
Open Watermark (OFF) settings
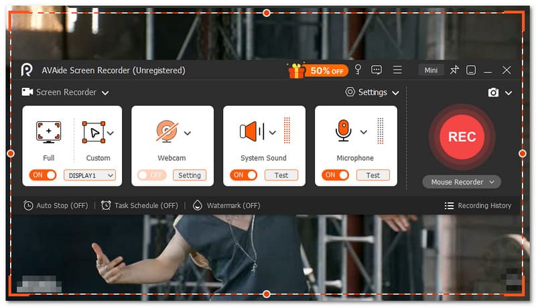coord(226,206)
